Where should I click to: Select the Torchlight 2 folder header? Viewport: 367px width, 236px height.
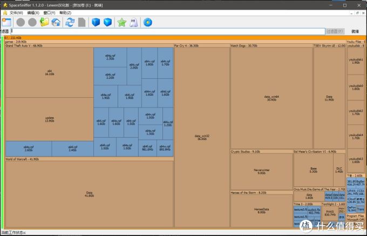coord(334,204)
